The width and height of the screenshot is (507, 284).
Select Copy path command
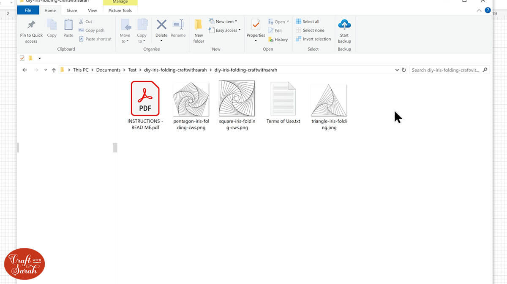pos(91,30)
